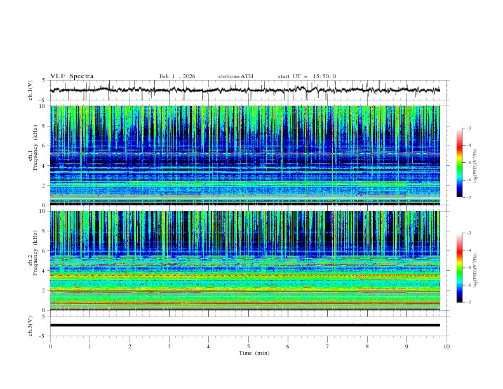Click inside the ch.1 spectrogram panel
503x389 pixels.
pyautogui.click(x=245, y=155)
